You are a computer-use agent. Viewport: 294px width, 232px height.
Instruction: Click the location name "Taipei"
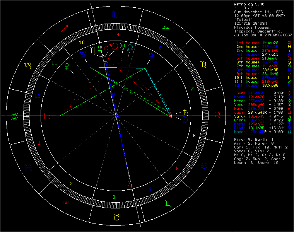243,19
